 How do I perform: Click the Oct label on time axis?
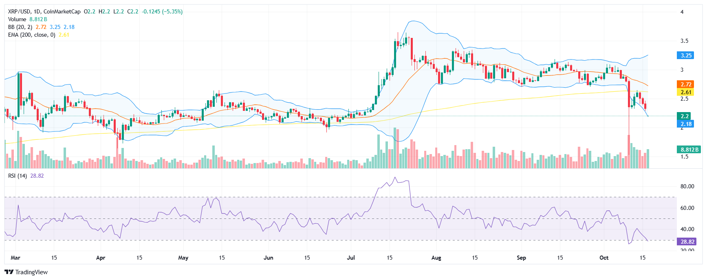click(x=604, y=258)
